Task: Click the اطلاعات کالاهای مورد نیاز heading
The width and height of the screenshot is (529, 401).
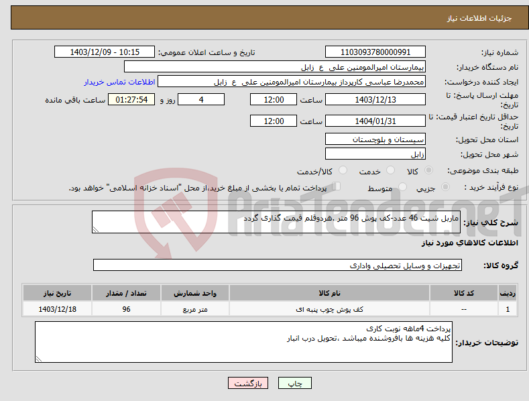Action: 469,243
